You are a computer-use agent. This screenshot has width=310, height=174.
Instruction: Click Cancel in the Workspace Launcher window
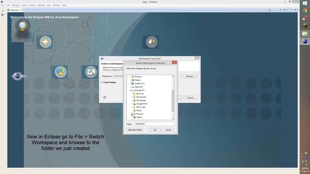[190, 98]
